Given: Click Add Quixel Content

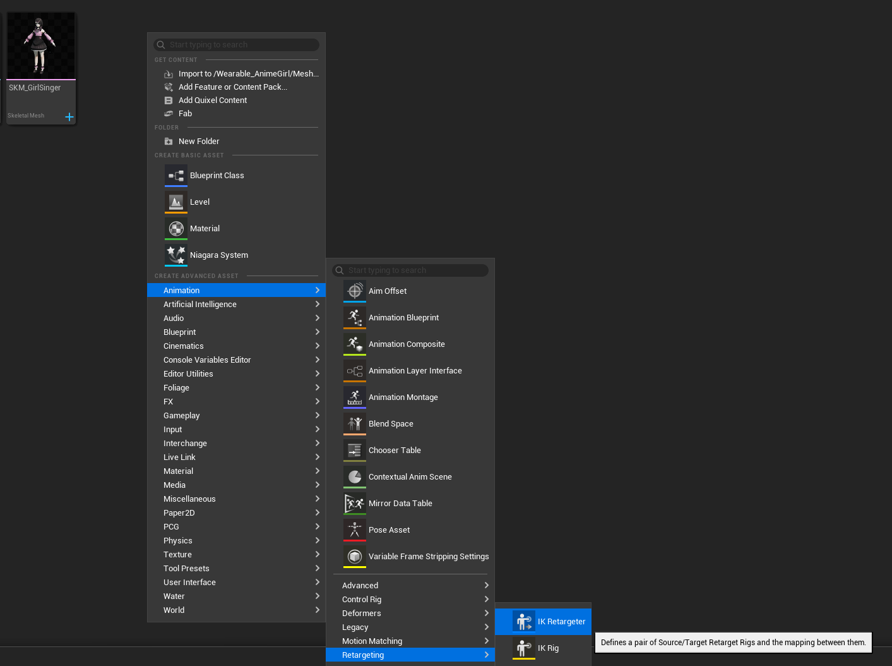Looking at the screenshot, I should pos(213,100).
